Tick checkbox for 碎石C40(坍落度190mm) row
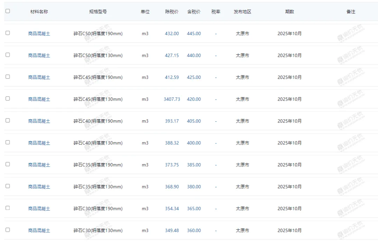 tap(8, 120)
